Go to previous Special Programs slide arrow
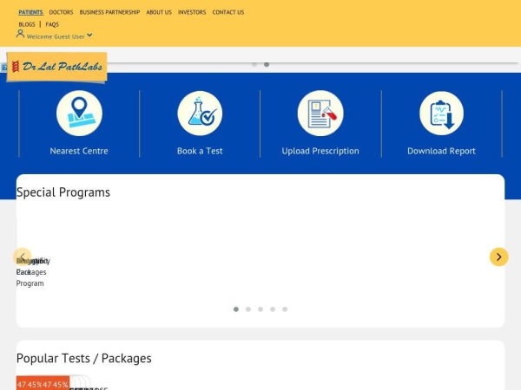This screenshot has width=521, height=390. pyautogui.click(x=23, y=257)
